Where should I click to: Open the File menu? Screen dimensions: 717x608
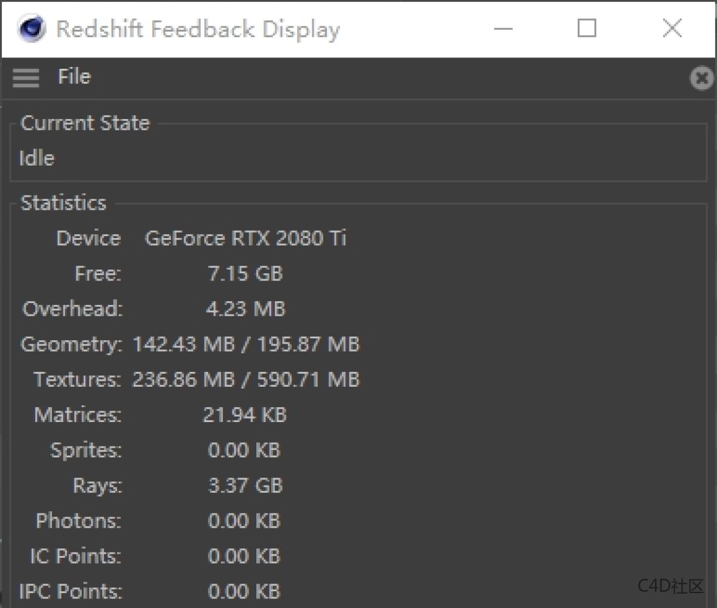(x=73, y=77)
